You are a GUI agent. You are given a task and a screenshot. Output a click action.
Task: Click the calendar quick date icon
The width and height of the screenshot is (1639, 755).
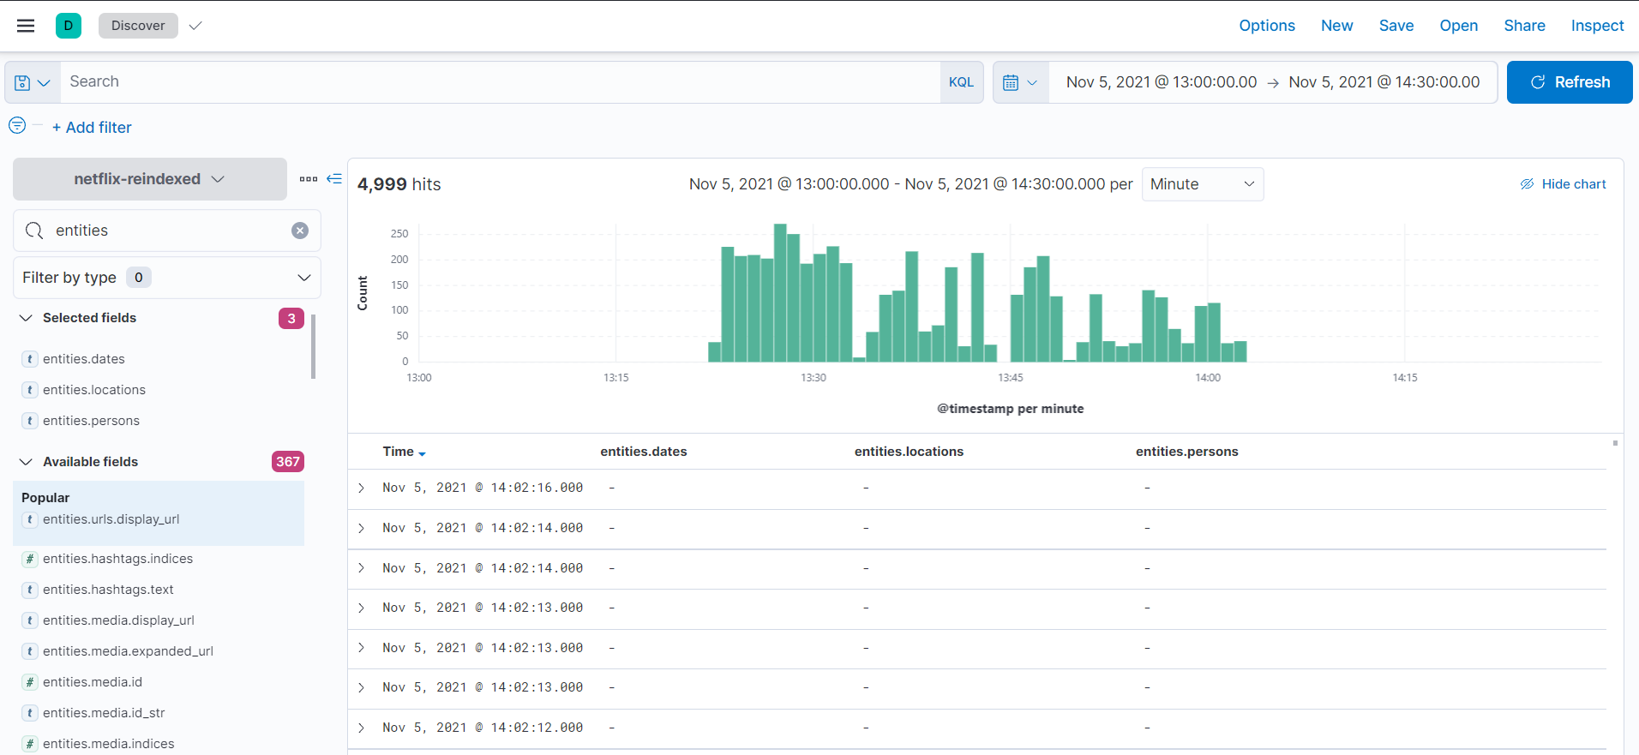click(x=1020, y=82)
